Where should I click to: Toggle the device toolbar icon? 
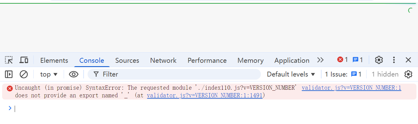[x=24, y=60]
